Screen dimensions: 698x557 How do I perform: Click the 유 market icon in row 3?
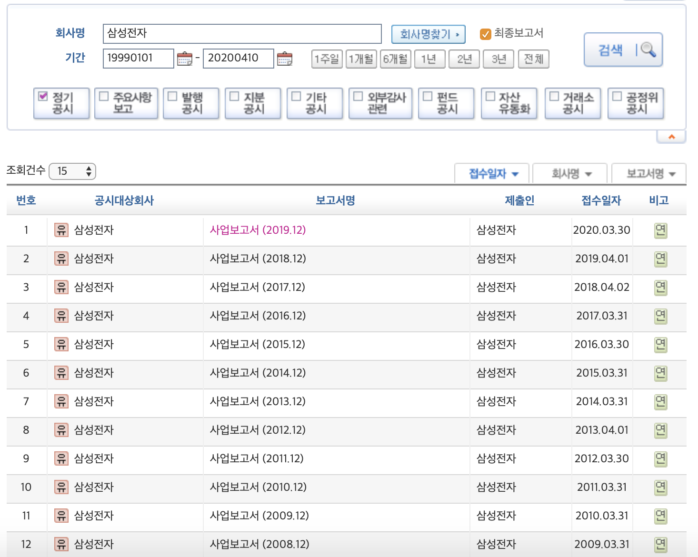pyautogui.click(x=61, y=287)
